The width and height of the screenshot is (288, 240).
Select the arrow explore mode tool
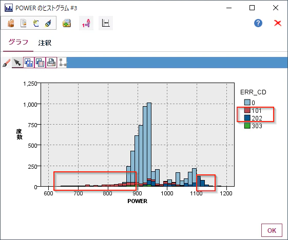coord(17,63)
